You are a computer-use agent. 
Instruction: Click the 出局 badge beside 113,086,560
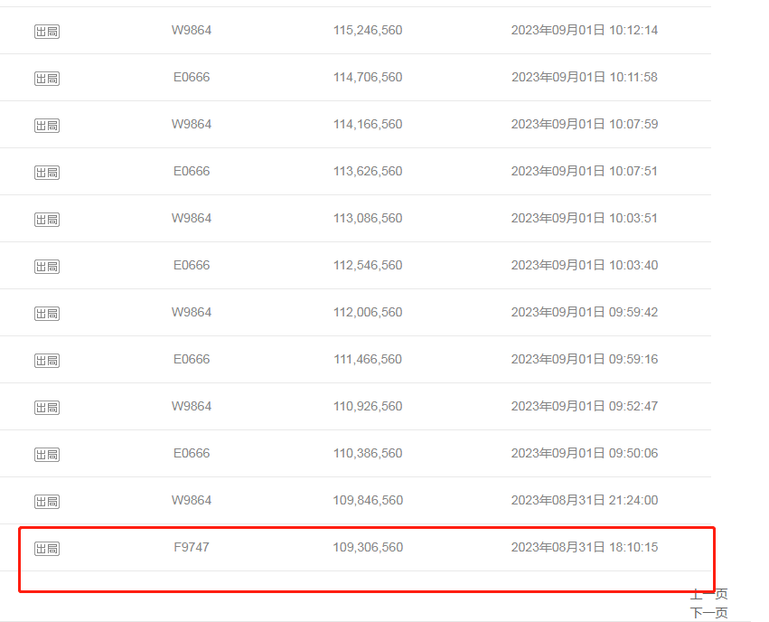[x=47, y=220]
